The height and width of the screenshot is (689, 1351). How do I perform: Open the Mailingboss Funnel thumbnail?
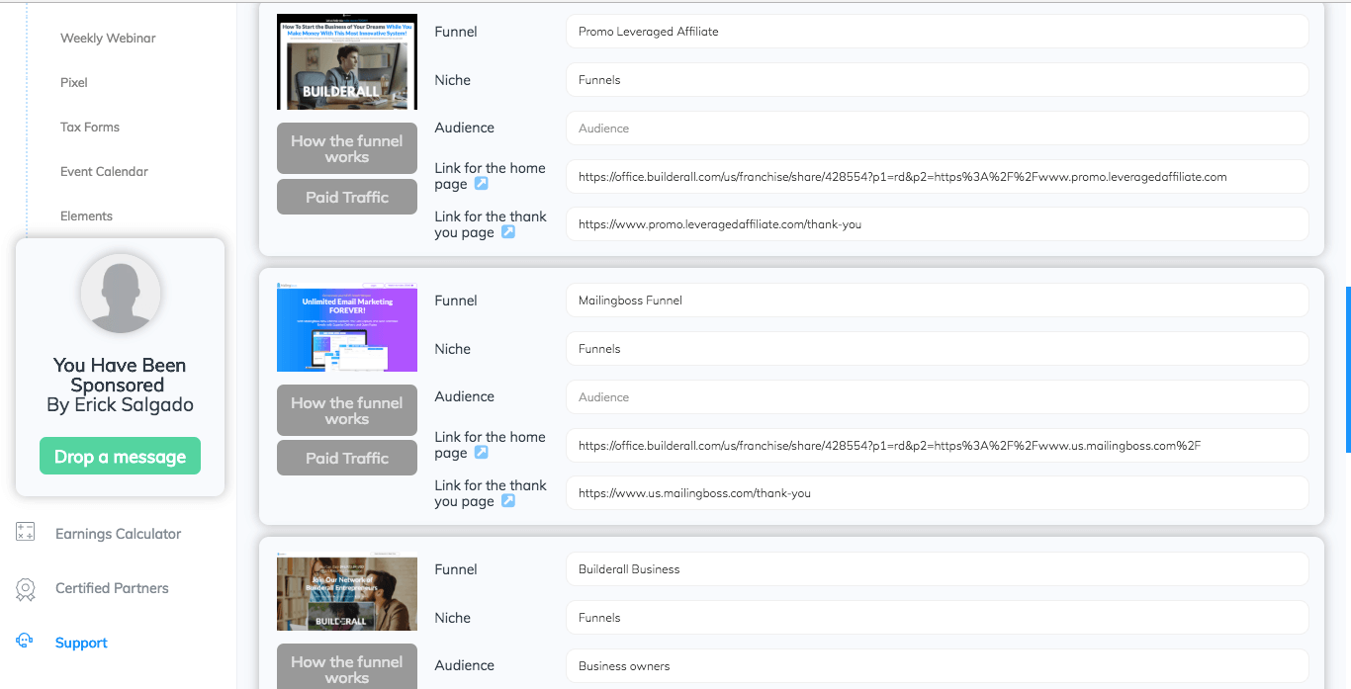click(347, 327)
